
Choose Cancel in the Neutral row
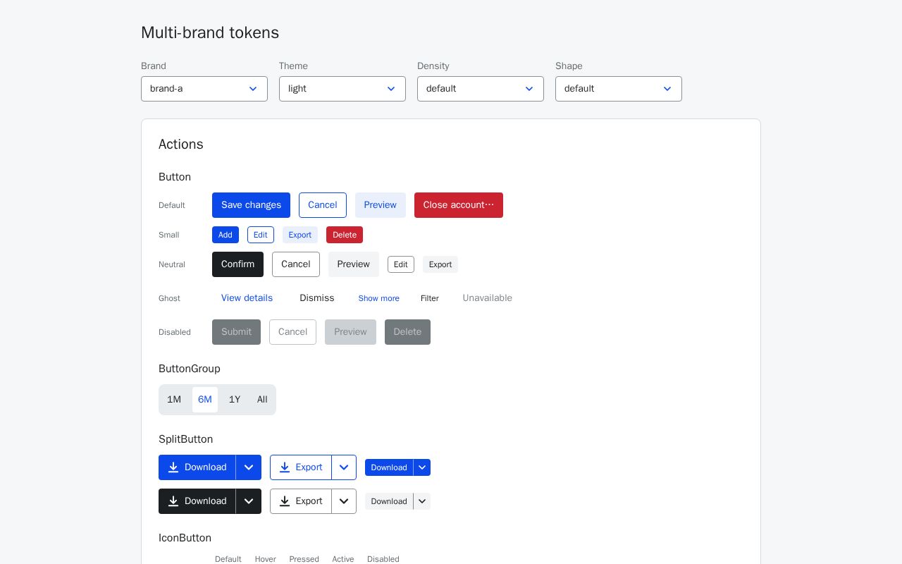click(296, 264)
